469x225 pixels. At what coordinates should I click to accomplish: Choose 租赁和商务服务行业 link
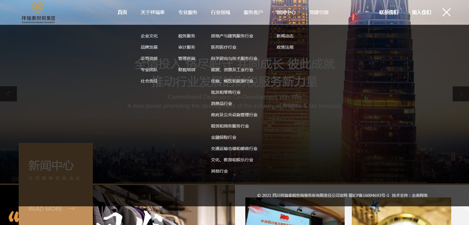tap(230, 126)
